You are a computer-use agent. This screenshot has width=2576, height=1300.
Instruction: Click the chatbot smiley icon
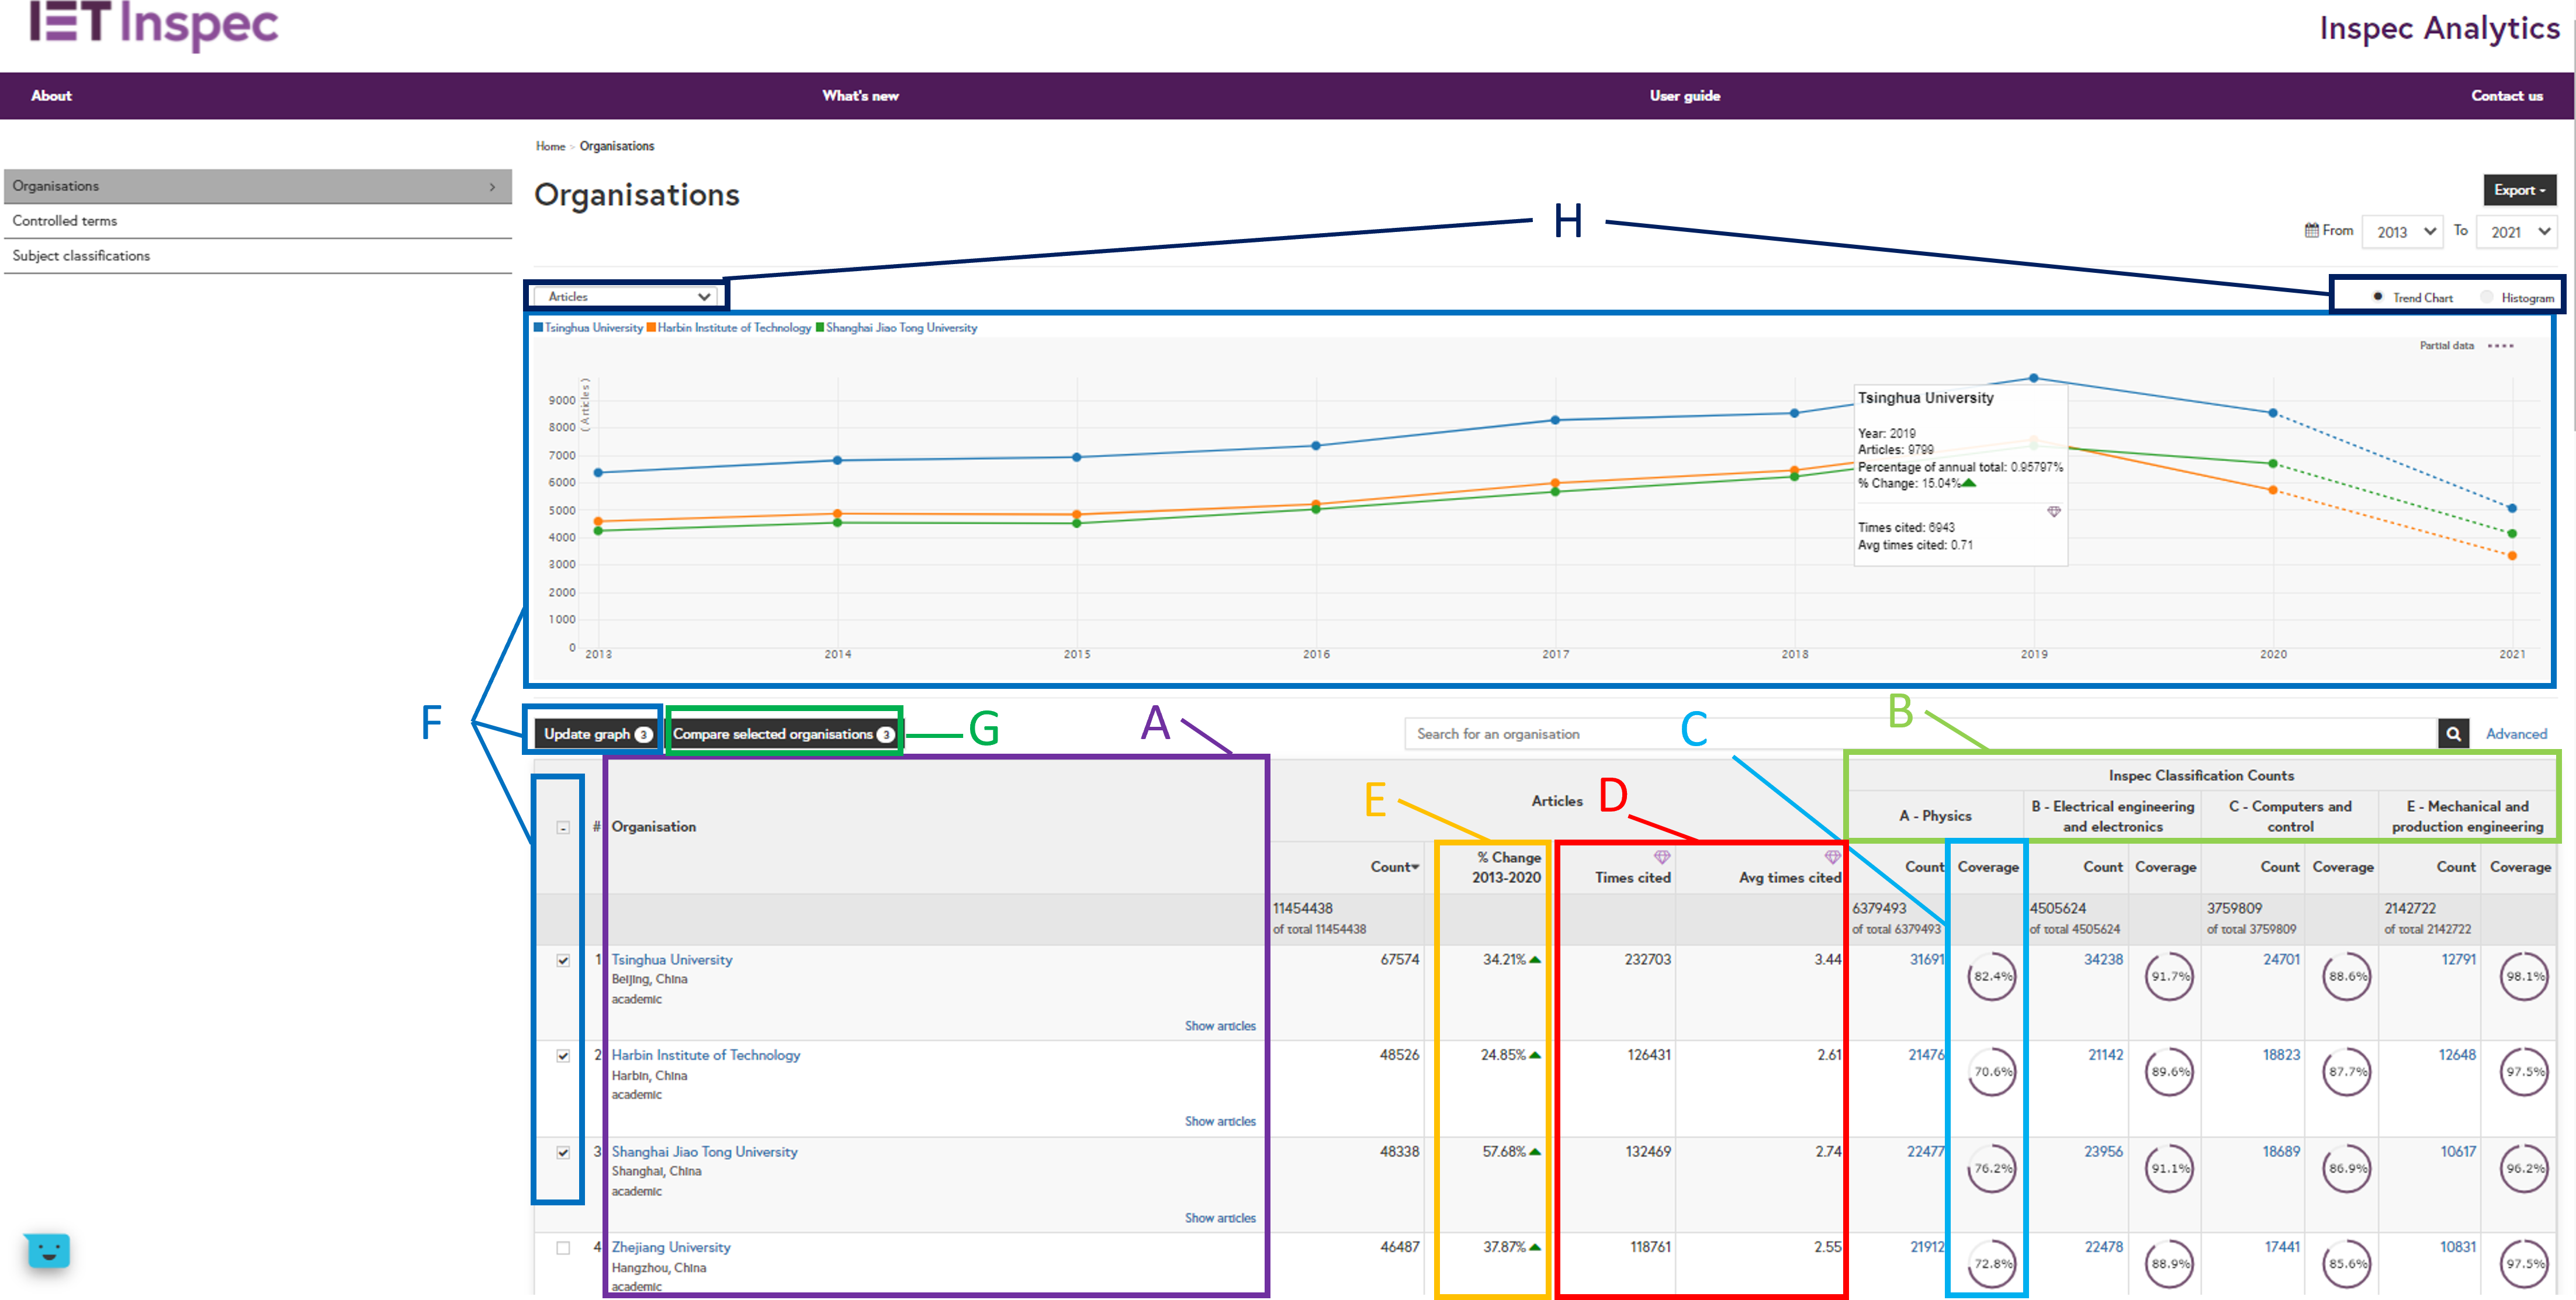coord(48,1251)
